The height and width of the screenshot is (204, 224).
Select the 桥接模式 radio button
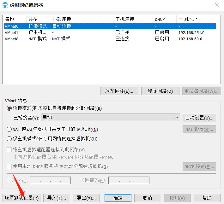9,108
